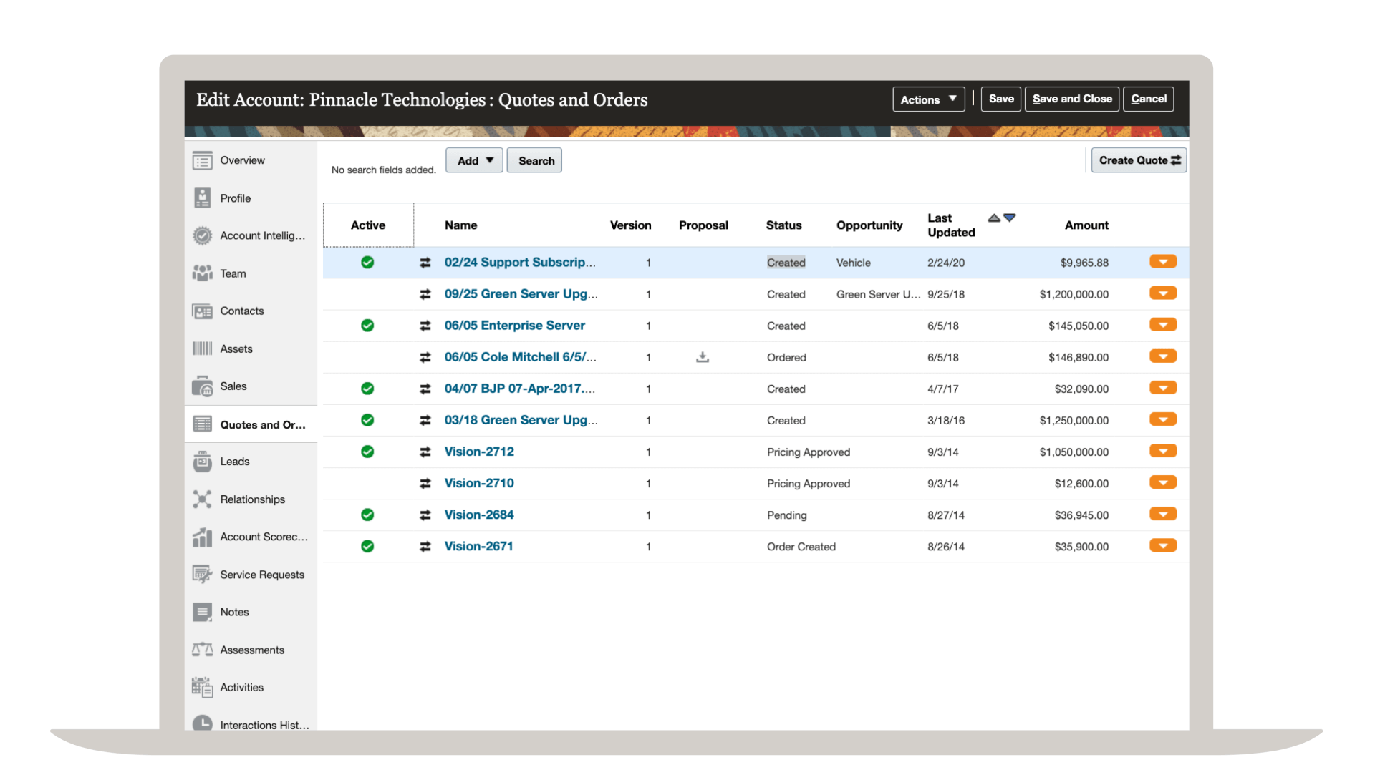
Task: Click the active checkmark on the Vision-2684 row
Action: tap(367, 515)
